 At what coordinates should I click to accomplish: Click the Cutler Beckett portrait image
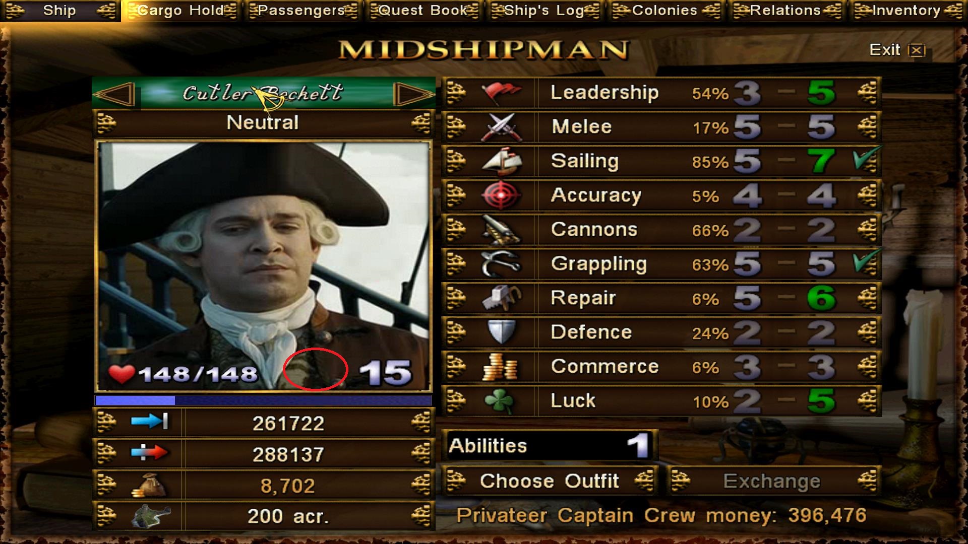(263, 267)
